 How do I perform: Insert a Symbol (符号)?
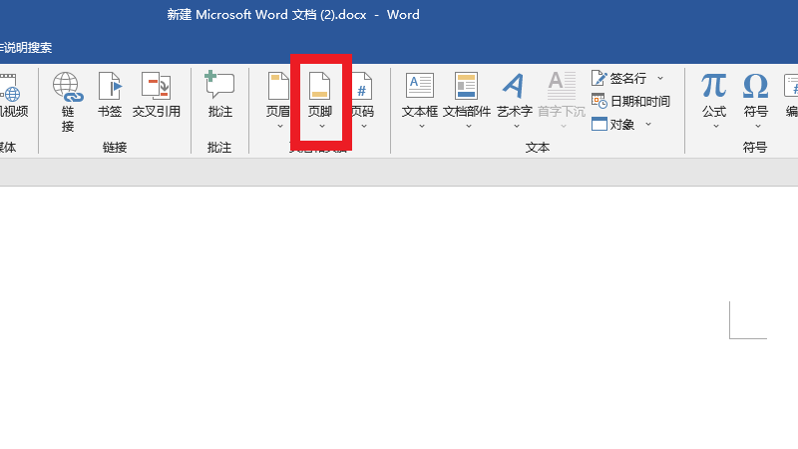[756, 97]
